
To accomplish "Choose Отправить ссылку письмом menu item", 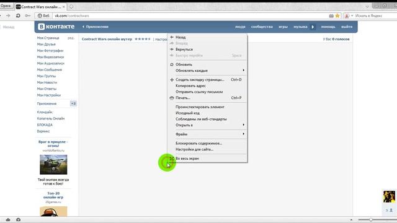I will point(207,92).
